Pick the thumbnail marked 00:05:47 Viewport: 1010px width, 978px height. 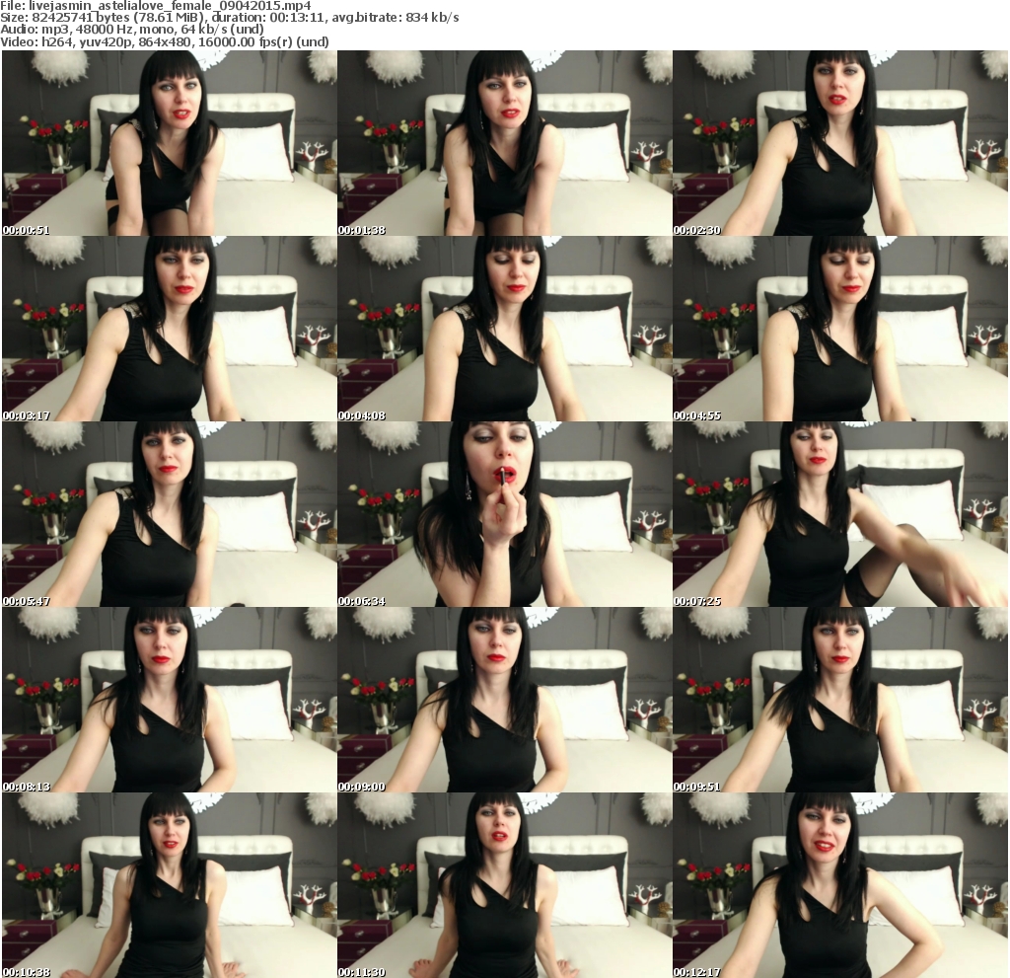170,514
